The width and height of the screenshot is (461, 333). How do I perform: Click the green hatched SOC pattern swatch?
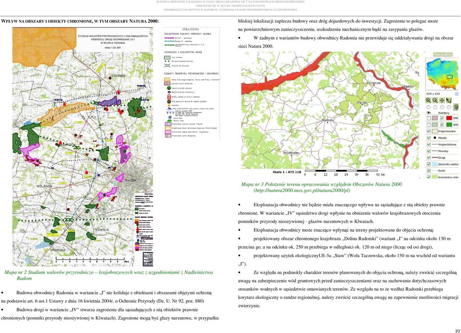(435, 124)
